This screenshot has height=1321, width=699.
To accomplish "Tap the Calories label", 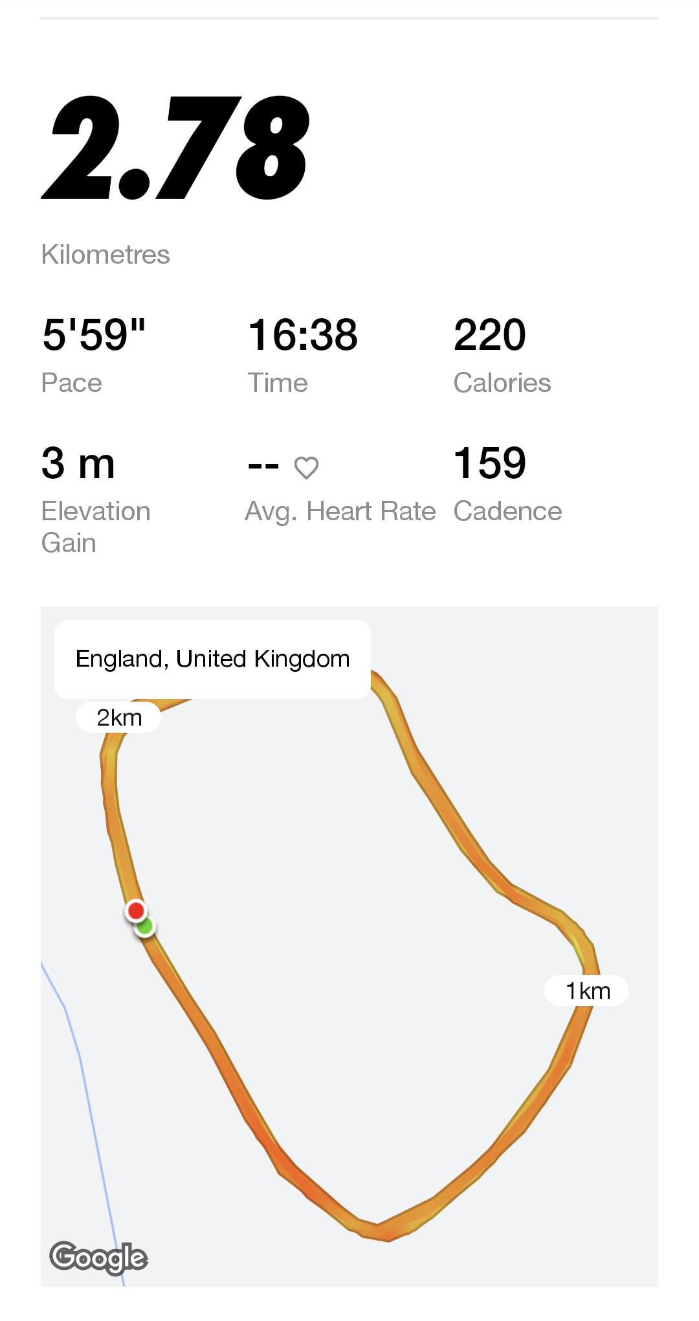I will [502, 383].
